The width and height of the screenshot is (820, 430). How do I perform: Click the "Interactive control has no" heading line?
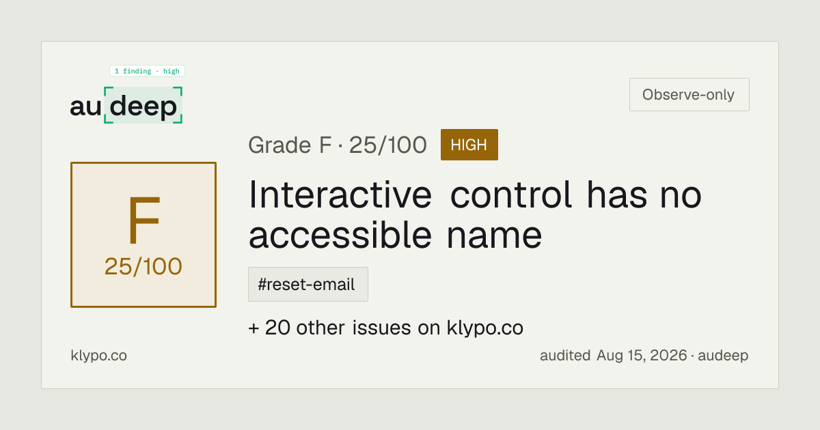[x=475, y=195]
